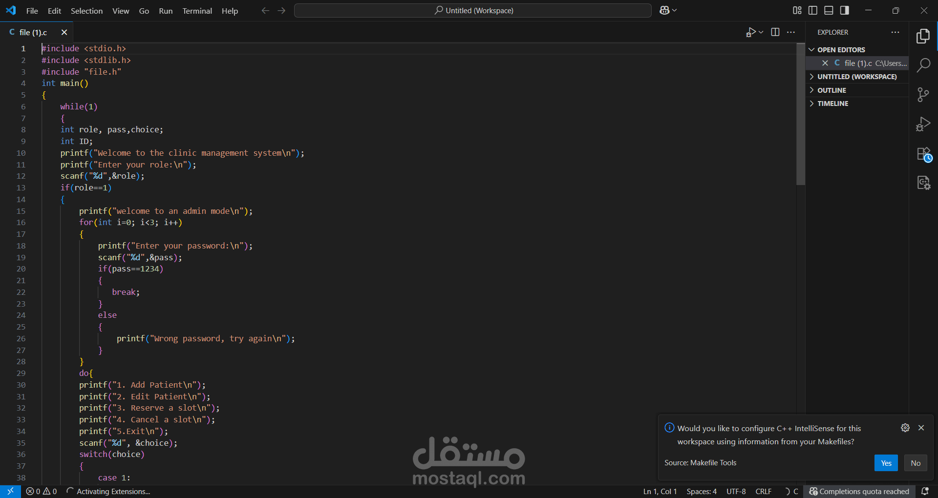The image size is (938, 498).
Task: Click the remote window indicator in status bar
Action: click(10, 492)
